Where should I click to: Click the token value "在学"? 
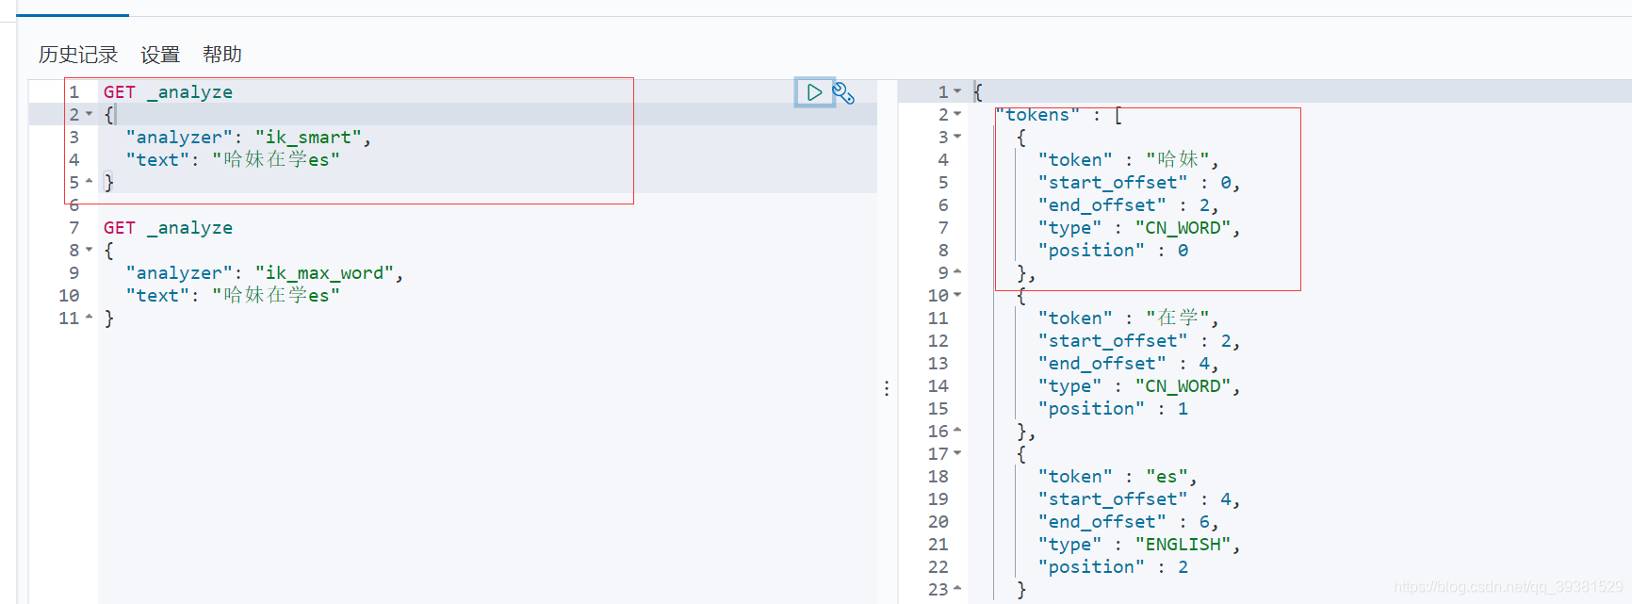pyautogui.click(x=1177, y=318)
